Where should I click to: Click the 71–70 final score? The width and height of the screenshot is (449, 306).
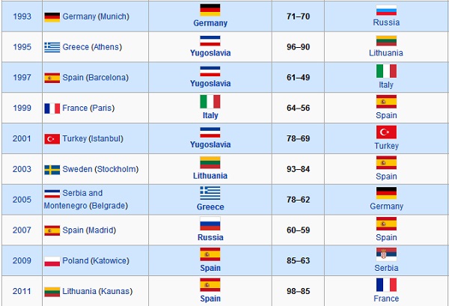click(299, 16)
